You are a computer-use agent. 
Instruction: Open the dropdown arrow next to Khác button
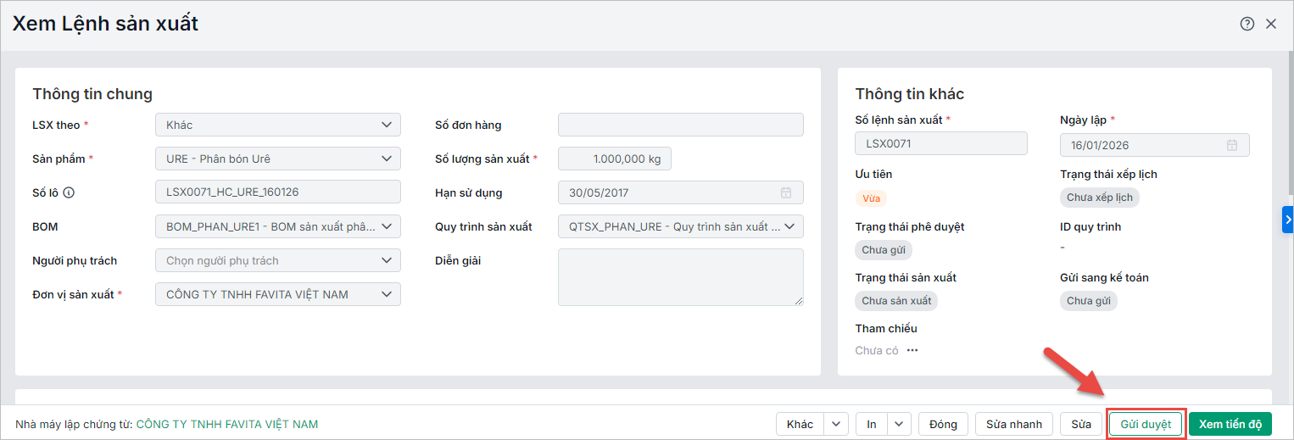(836, 424)
